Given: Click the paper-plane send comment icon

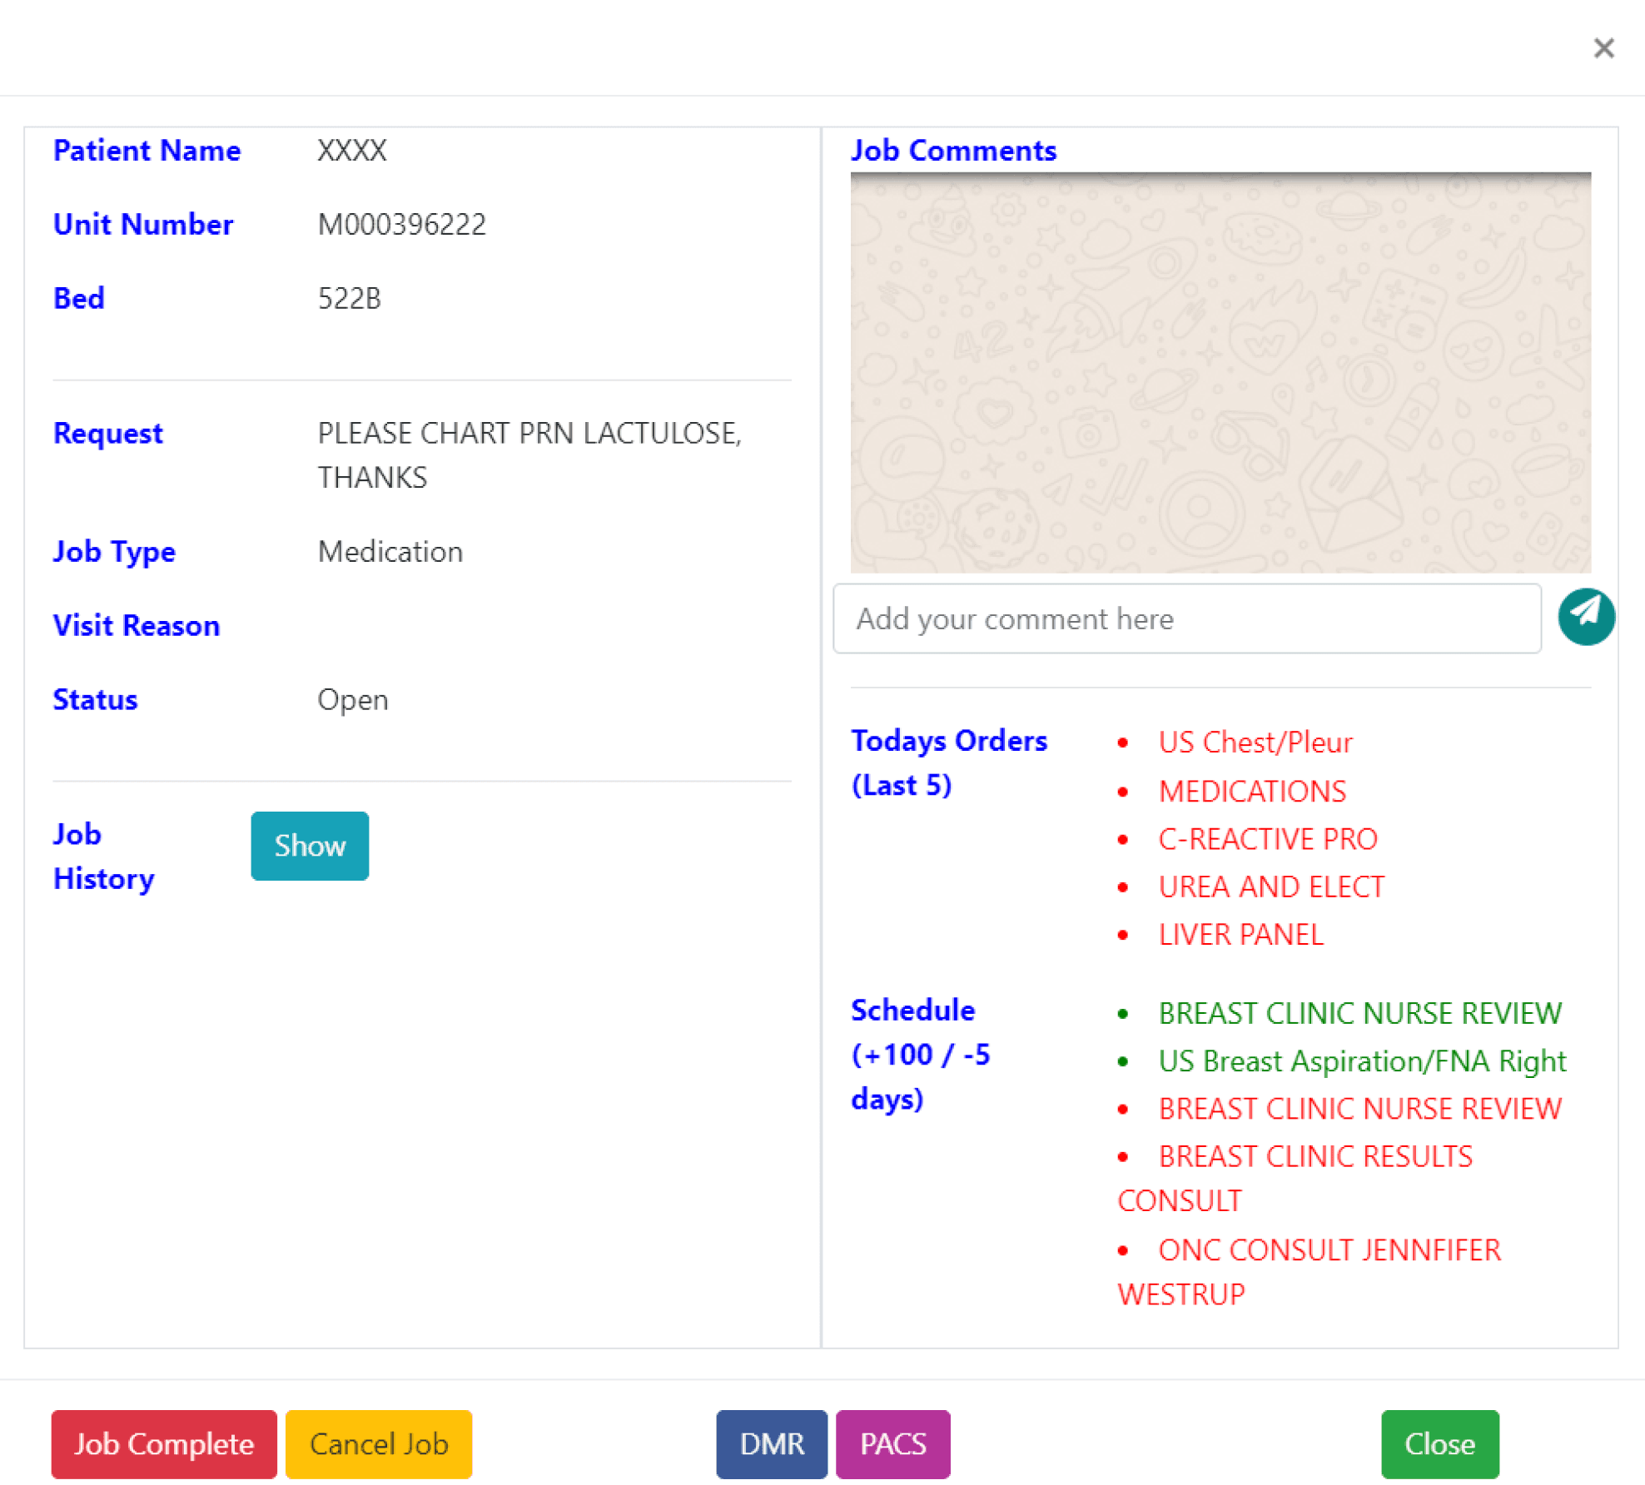Looking at the screenshot, I should 1586,617.
